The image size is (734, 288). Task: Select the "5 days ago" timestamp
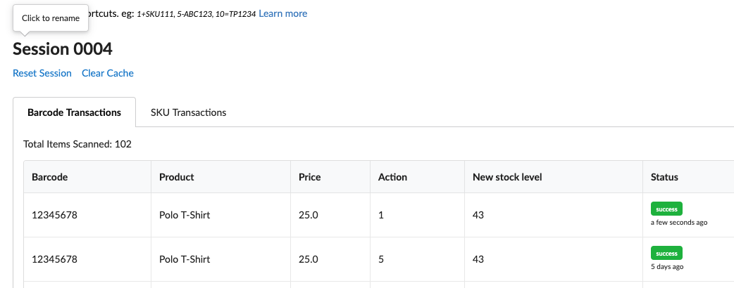coord(667,267)
